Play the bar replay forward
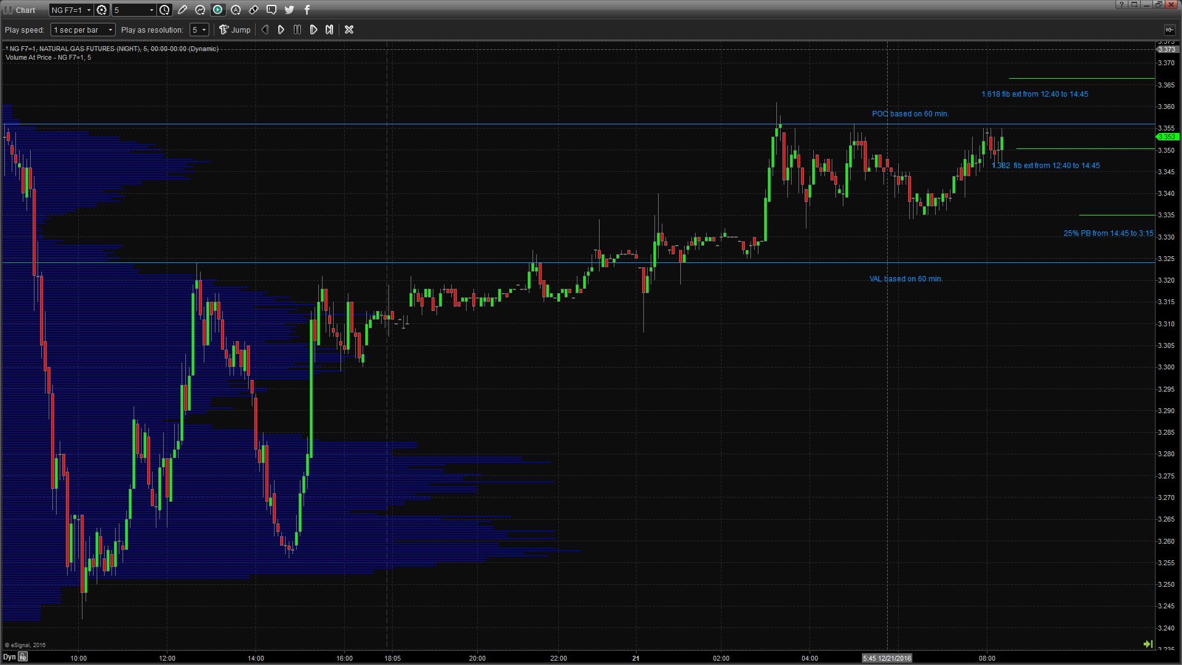The image size is (1182, 665). [x=281, y=30]
